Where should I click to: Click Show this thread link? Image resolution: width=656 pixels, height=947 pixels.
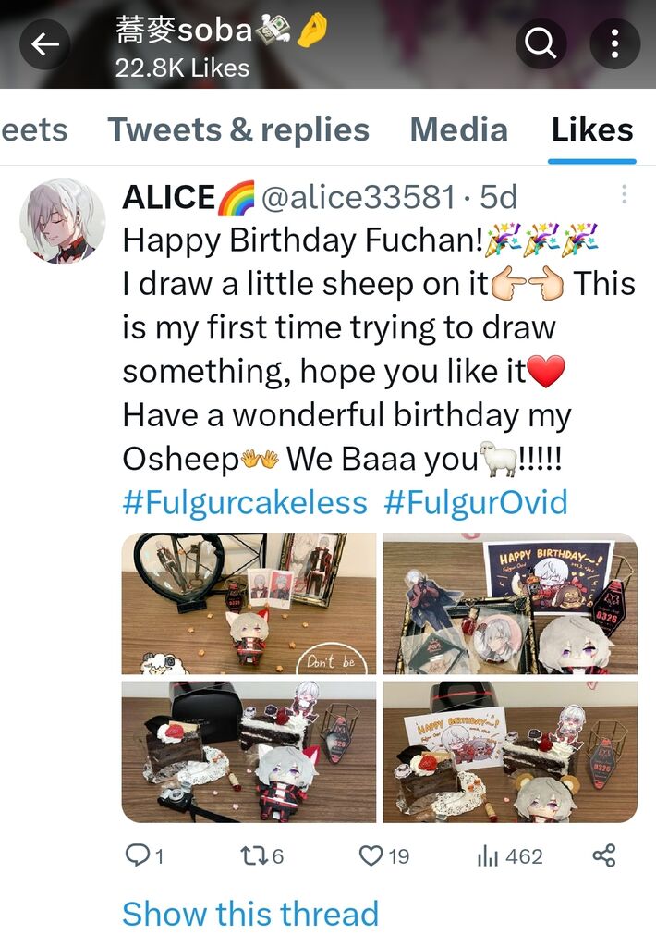click(x=250, y=913)
